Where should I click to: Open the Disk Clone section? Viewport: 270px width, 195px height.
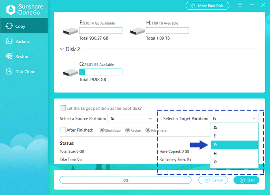tap(24, 71)
